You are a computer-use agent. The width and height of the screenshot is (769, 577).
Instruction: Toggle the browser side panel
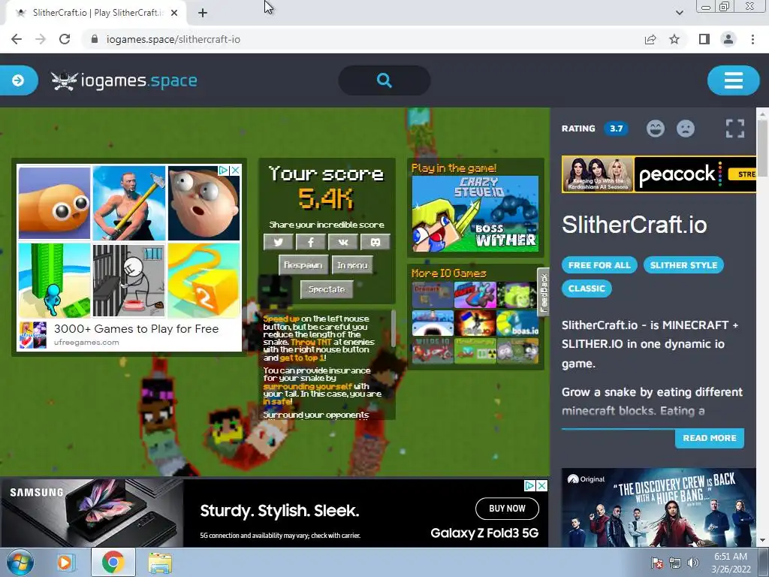(x=704, y=39)
